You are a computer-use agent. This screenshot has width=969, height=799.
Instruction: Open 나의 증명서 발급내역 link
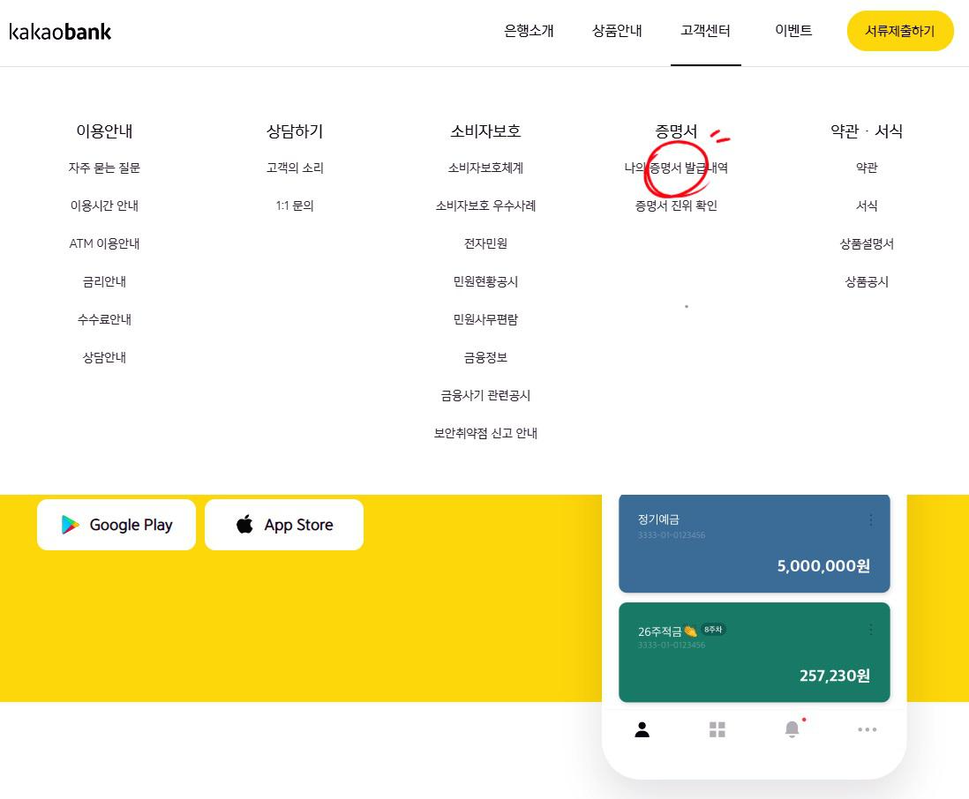click(676, 168)
